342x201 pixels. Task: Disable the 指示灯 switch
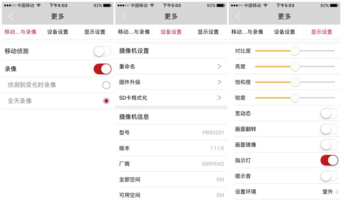329,160
